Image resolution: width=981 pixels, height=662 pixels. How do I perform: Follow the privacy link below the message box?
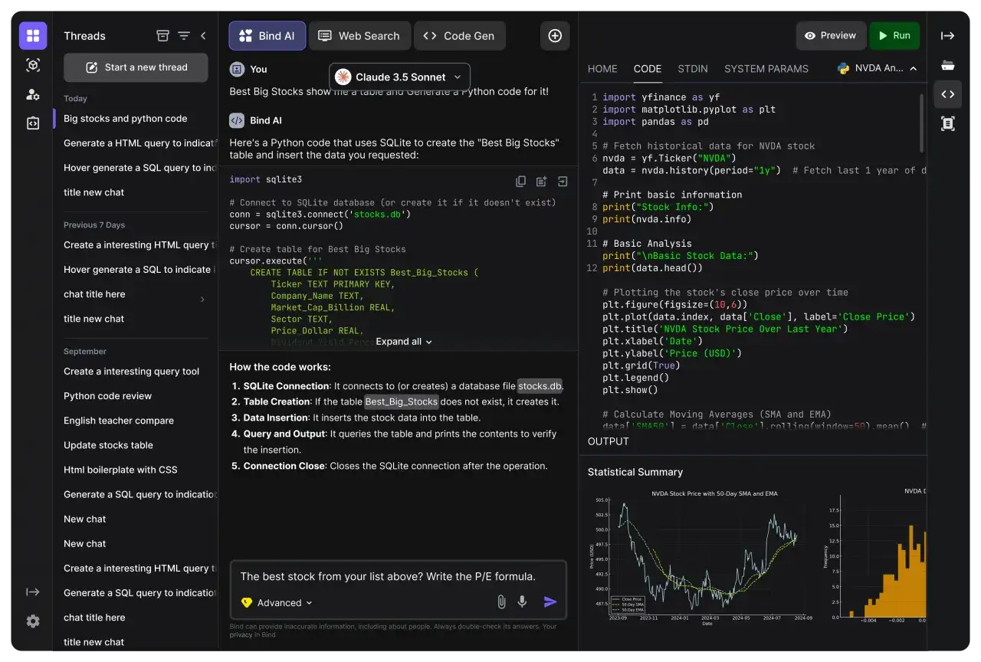coord(241,634)
